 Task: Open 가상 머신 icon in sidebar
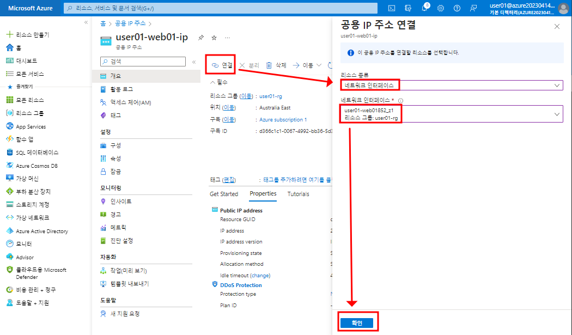click(10, 178)
